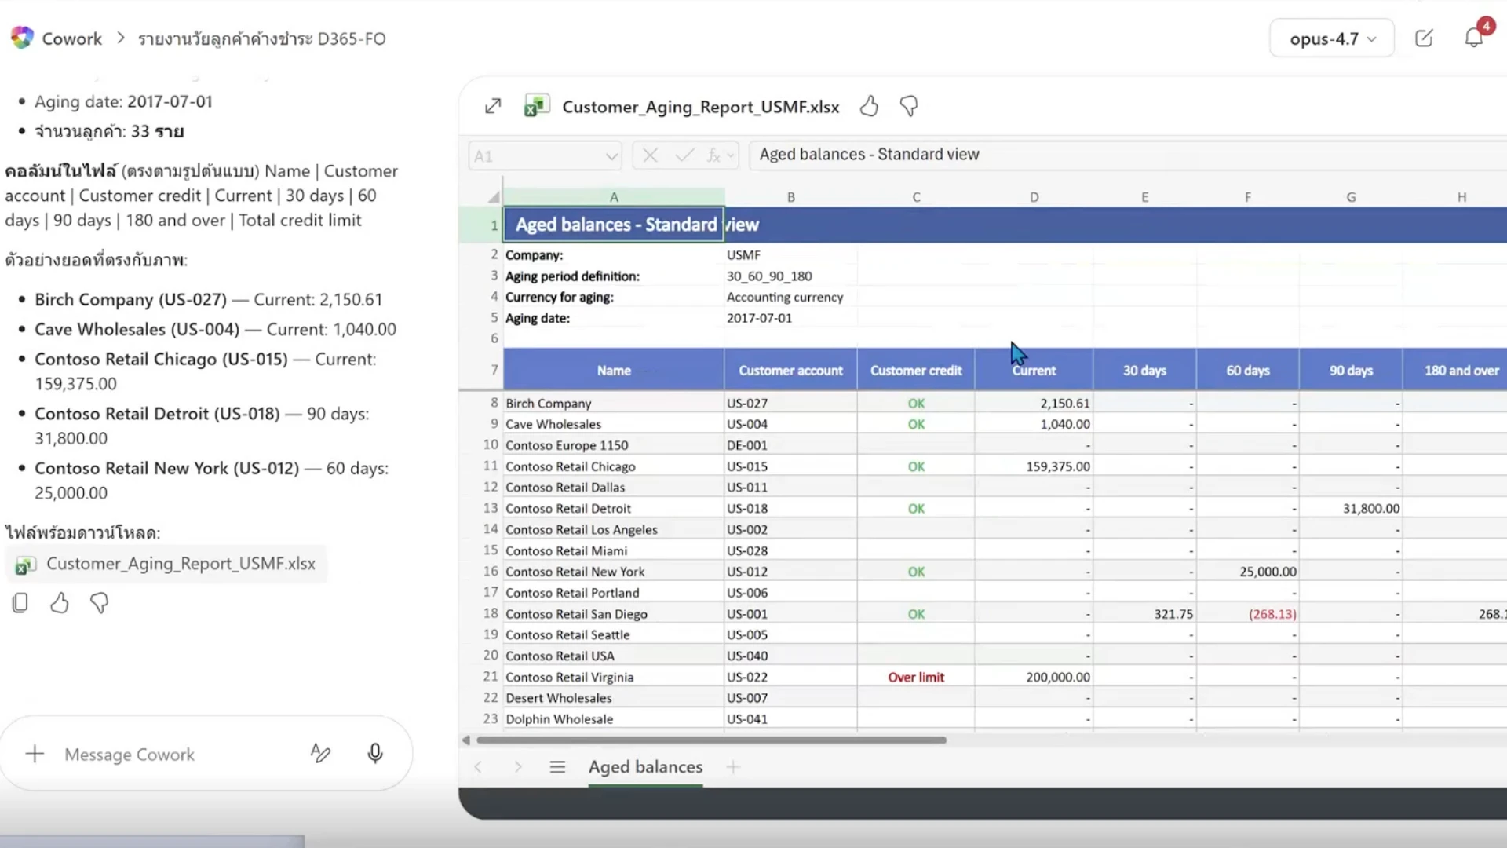Click the 60 days header cell
Viewport: 1507px width, 848px height.
(x=1248, y=370)
